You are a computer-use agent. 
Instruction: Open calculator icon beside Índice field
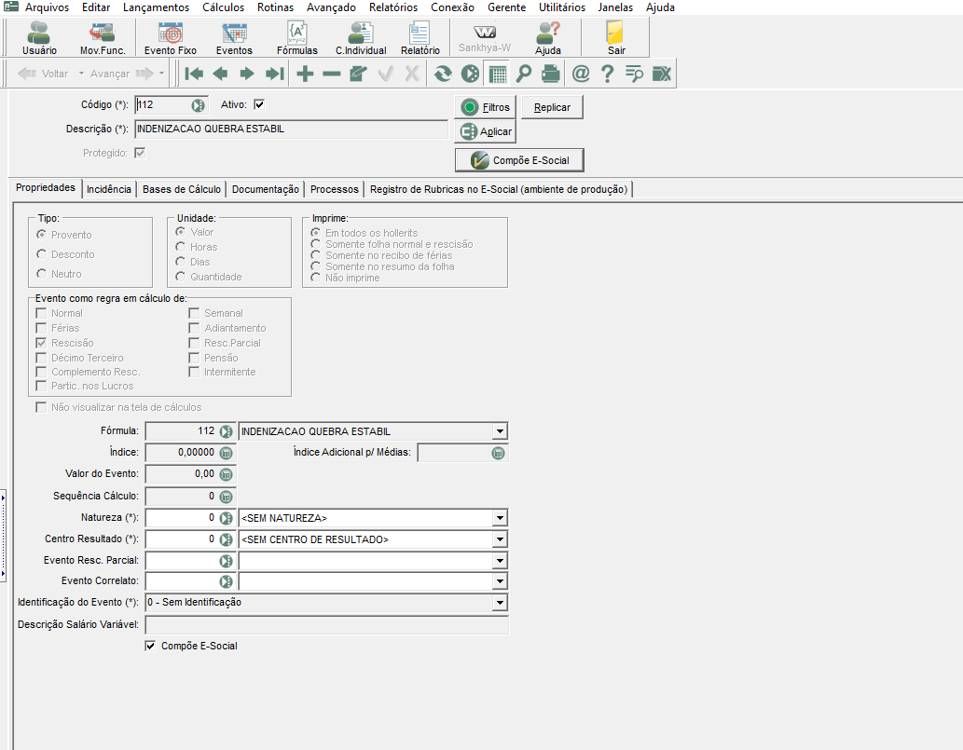(x=226, y=454)
